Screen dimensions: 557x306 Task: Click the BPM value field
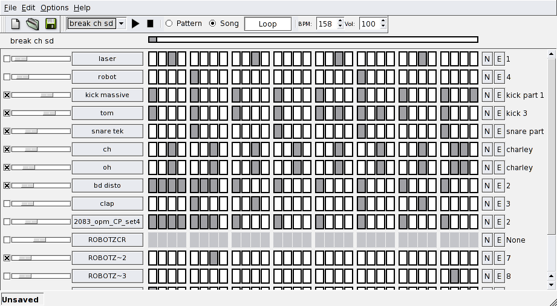click(326, 24)
